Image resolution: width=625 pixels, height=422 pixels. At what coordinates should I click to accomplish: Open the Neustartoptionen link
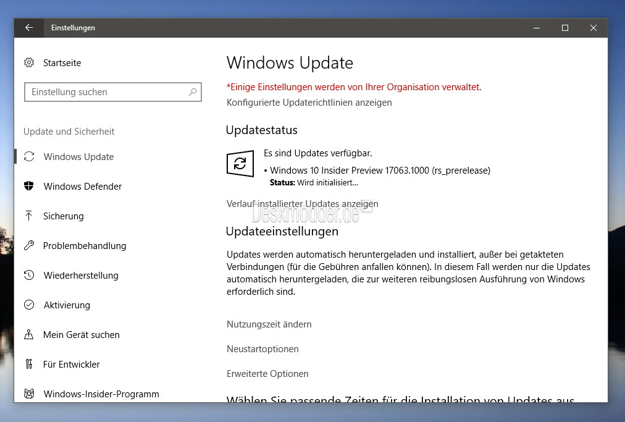pos(262,349)
